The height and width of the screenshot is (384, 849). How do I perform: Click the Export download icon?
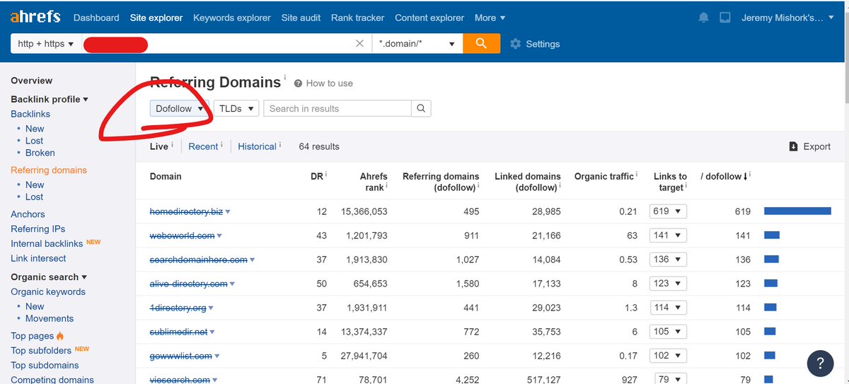click(x=793, y=146)
